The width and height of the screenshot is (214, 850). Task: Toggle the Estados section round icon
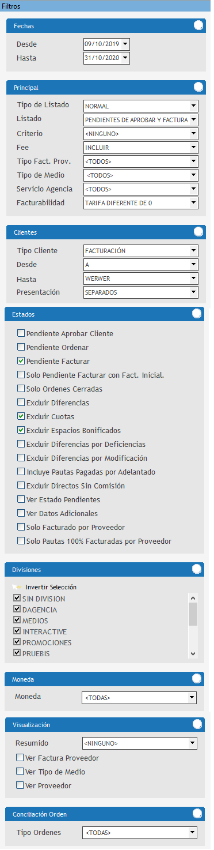(197, 315)
